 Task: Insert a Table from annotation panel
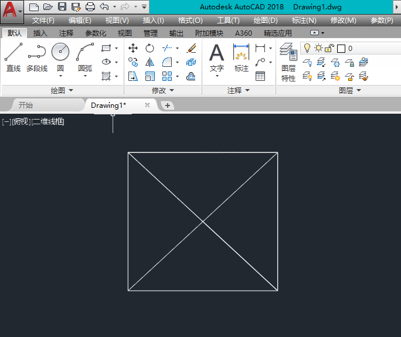coord(260,76)
